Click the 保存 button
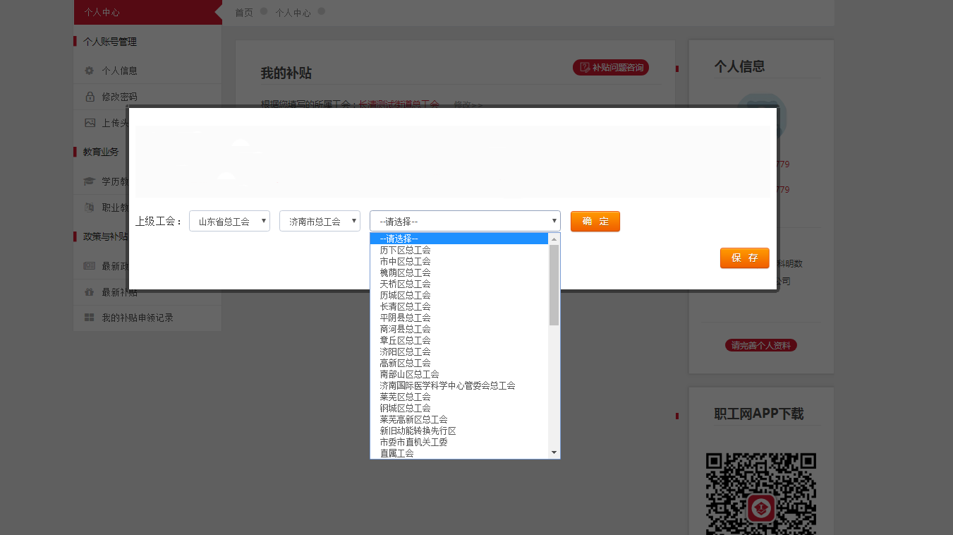953x535 pixels. coord(744,258)
